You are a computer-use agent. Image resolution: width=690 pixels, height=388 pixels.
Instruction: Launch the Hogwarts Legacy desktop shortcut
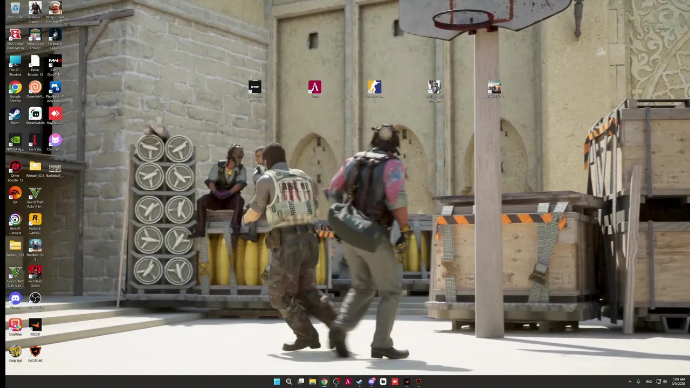coord(55,38)
